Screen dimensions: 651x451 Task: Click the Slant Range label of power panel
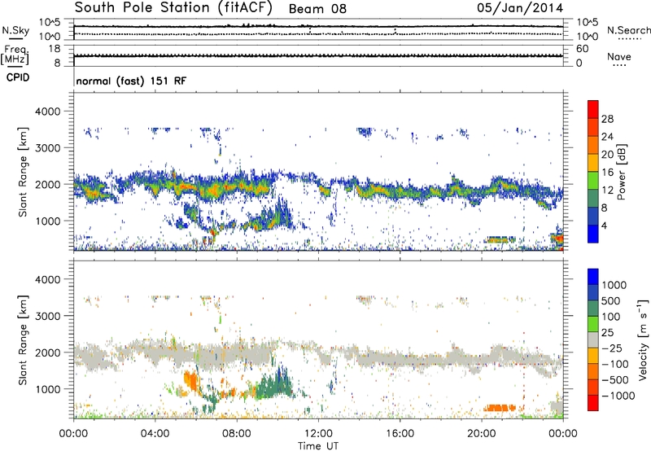pos(23,172)
